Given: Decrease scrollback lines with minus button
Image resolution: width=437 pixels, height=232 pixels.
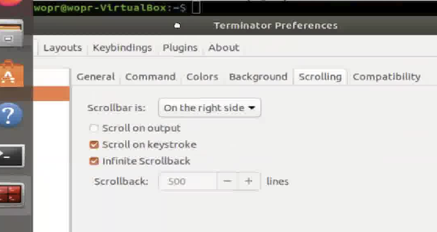Looking at the screenshot, I should pos(227,181).
